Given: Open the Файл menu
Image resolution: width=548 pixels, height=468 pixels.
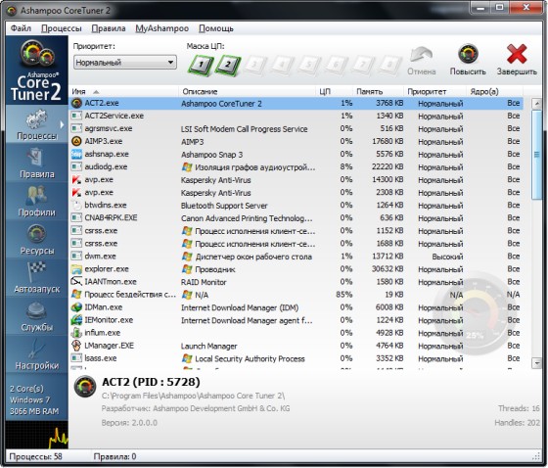Looking at the screenshot, I should point(21,28).
